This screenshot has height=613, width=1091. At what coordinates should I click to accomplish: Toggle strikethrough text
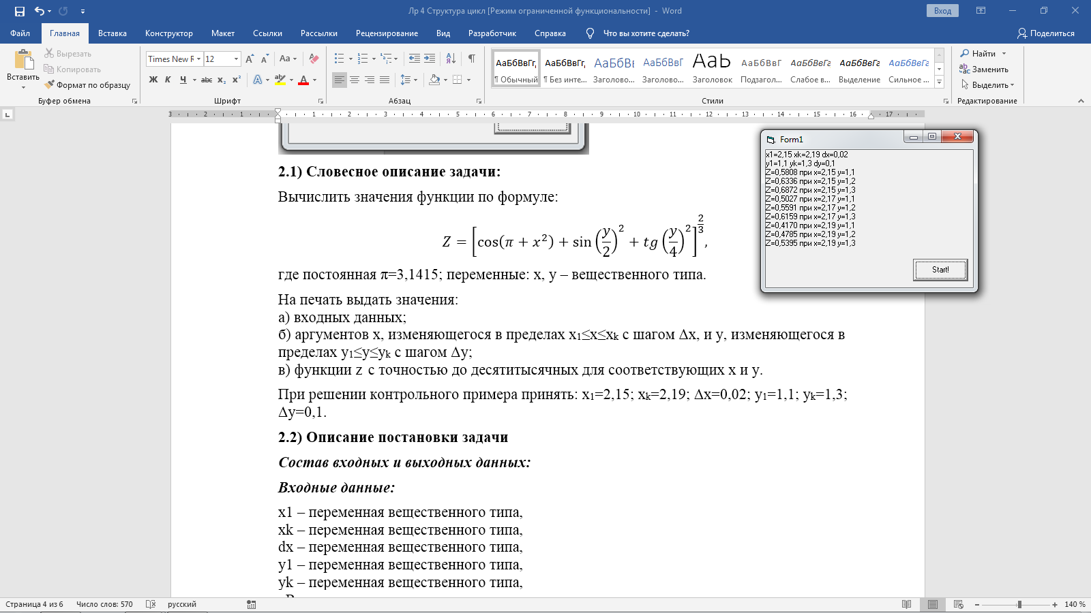[x=207, y=80]
